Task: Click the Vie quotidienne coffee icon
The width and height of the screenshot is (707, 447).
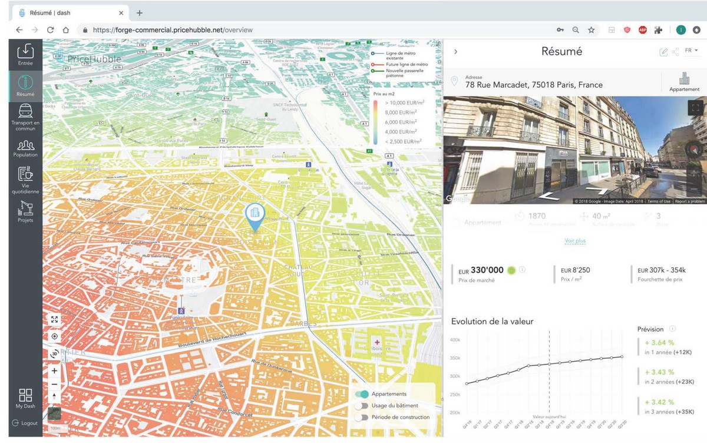Action: [x=25, y=174]
